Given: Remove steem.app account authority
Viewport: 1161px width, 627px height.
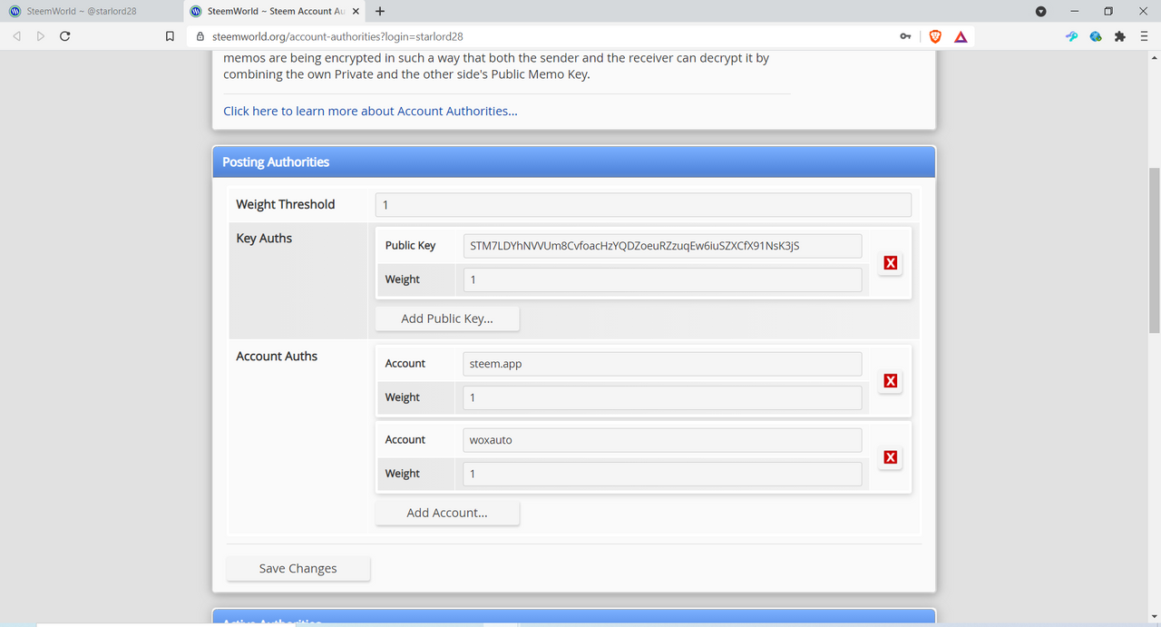Looking at the screenshot, I should click(891, 380).
